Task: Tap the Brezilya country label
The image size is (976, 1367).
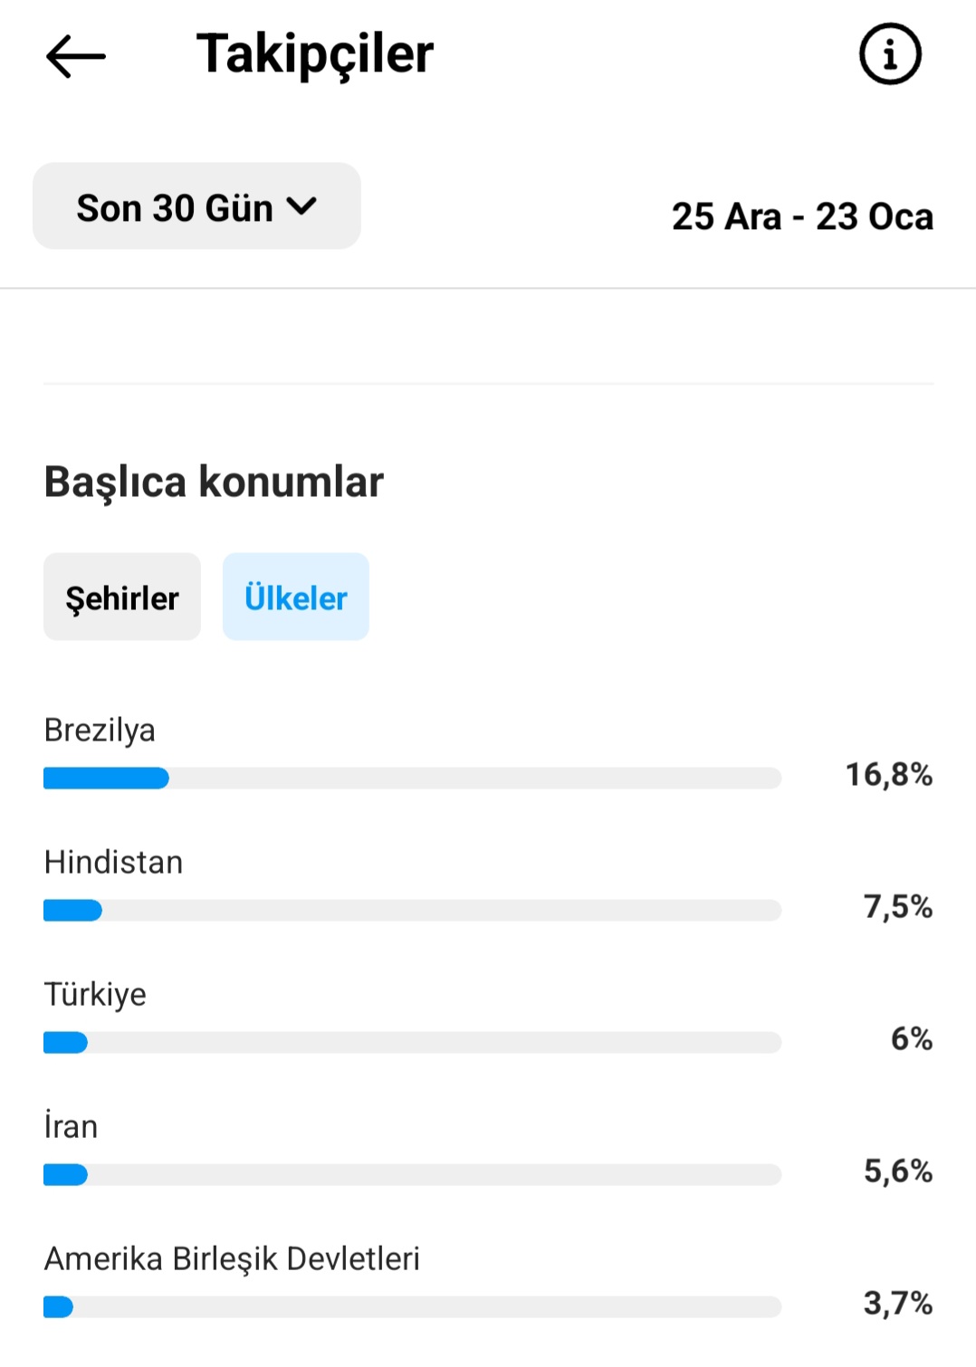Action: [x=100, y=730]
